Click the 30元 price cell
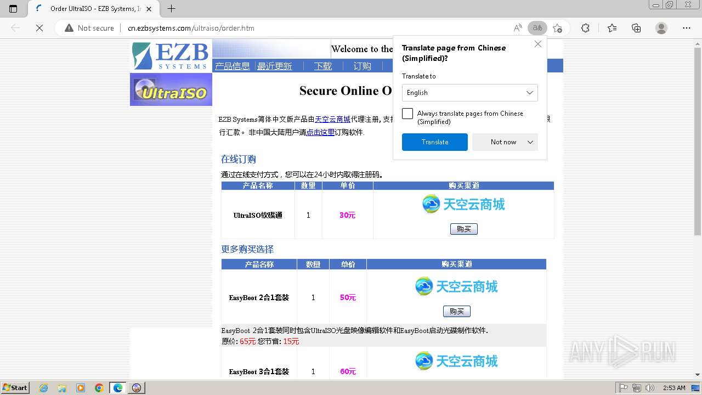The width and height of the screenshot is (702, 395). 348,215
